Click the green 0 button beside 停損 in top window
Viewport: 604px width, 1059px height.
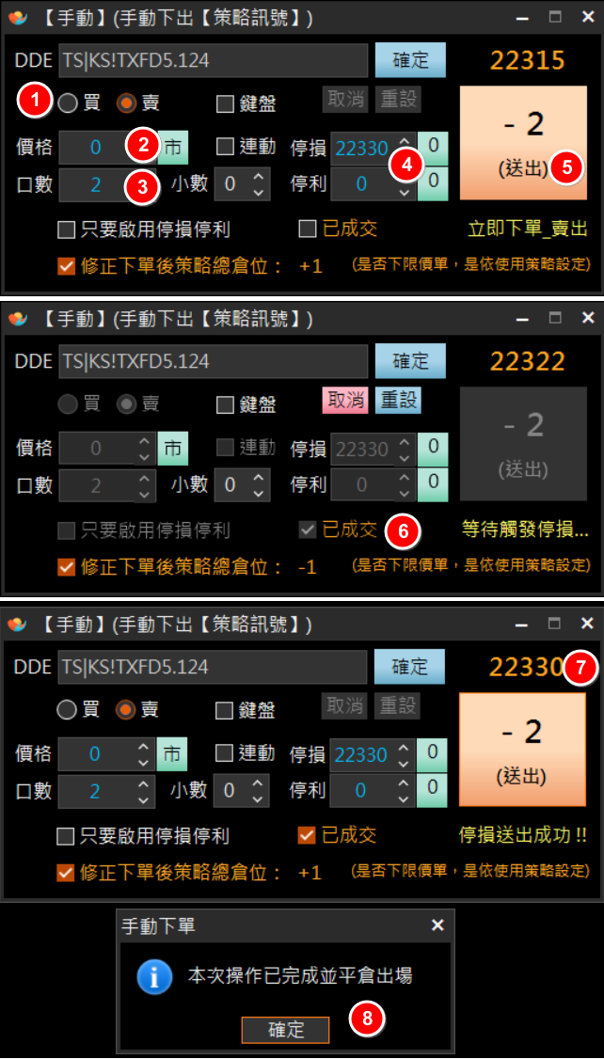433,145
